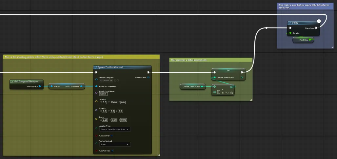Click the Attach to Component input pin
Screen dimensions: 337x159
click(96, 86)
